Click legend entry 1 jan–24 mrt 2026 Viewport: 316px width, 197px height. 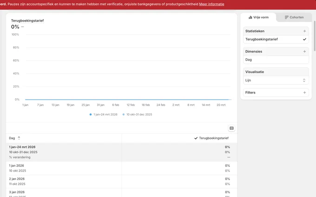103,114
